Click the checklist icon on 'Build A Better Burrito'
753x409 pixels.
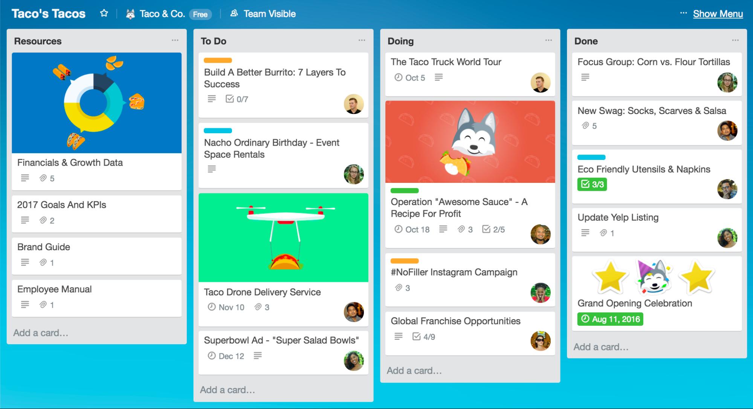229,99
